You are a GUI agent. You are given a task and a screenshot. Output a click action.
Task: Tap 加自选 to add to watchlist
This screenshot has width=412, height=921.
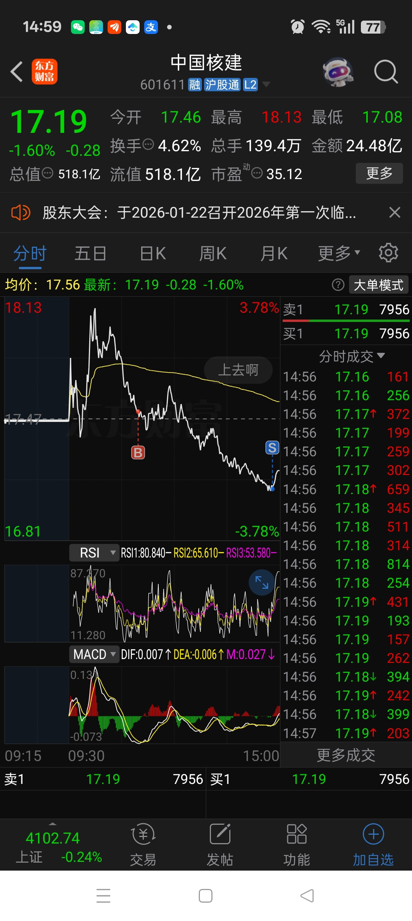point(373,845)
